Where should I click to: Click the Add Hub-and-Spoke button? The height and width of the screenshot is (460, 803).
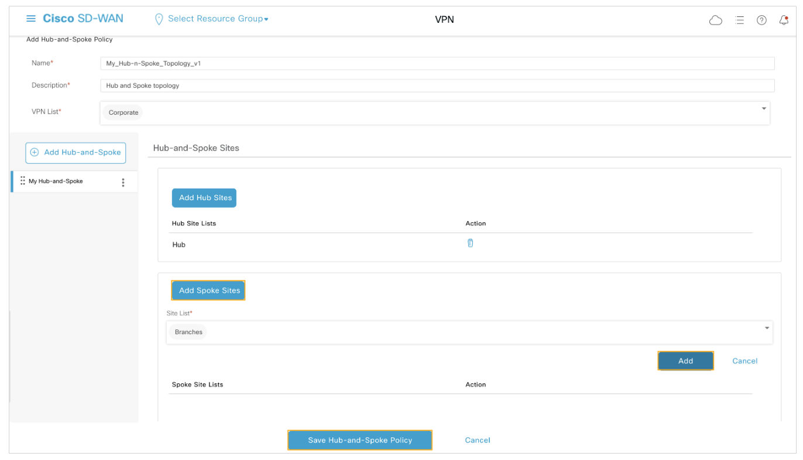point(76,152)
